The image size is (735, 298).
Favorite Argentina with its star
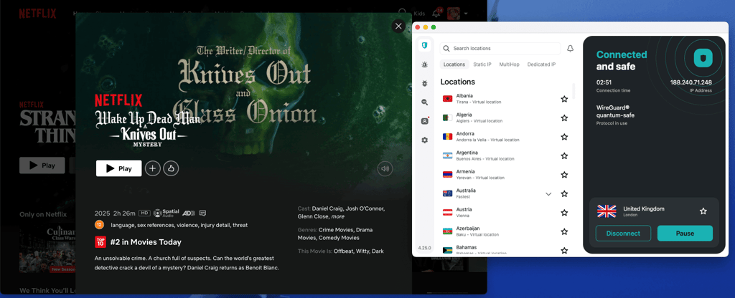coord(564,155)
